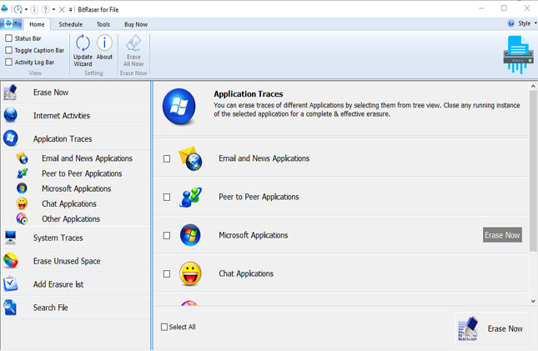Viewport: 538px width, 351px height.
Task: Click the Erase Unused Space pie icon
Action: [x=11, y=260]
